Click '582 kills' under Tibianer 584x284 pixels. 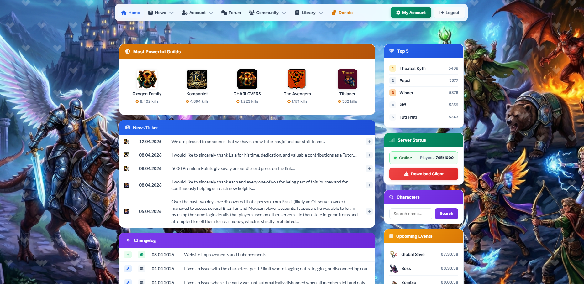(x=347, y=101)
